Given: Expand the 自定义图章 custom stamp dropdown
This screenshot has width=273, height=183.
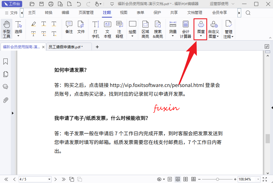Looking at the screenshot, I should click(x=218, y=36).
